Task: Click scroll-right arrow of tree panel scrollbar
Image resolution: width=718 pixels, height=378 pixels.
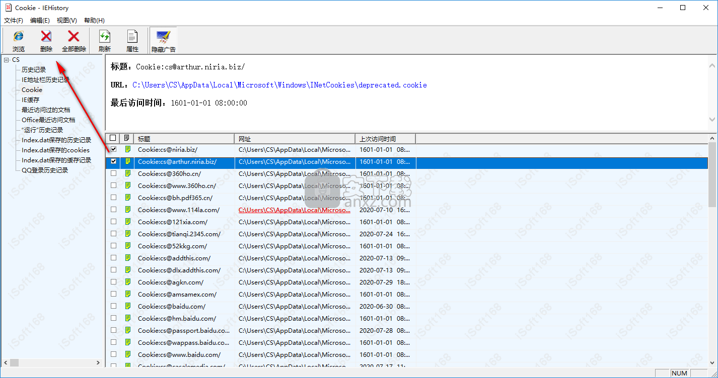Action: point(99,362)
